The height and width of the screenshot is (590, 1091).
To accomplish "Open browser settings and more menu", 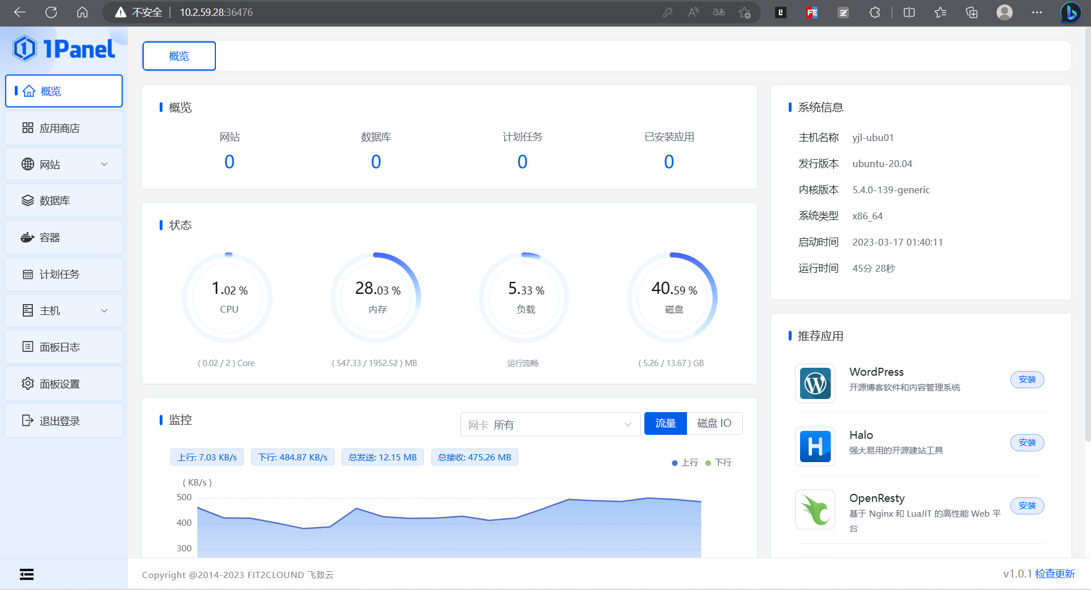I will [x=1037, y=12].
